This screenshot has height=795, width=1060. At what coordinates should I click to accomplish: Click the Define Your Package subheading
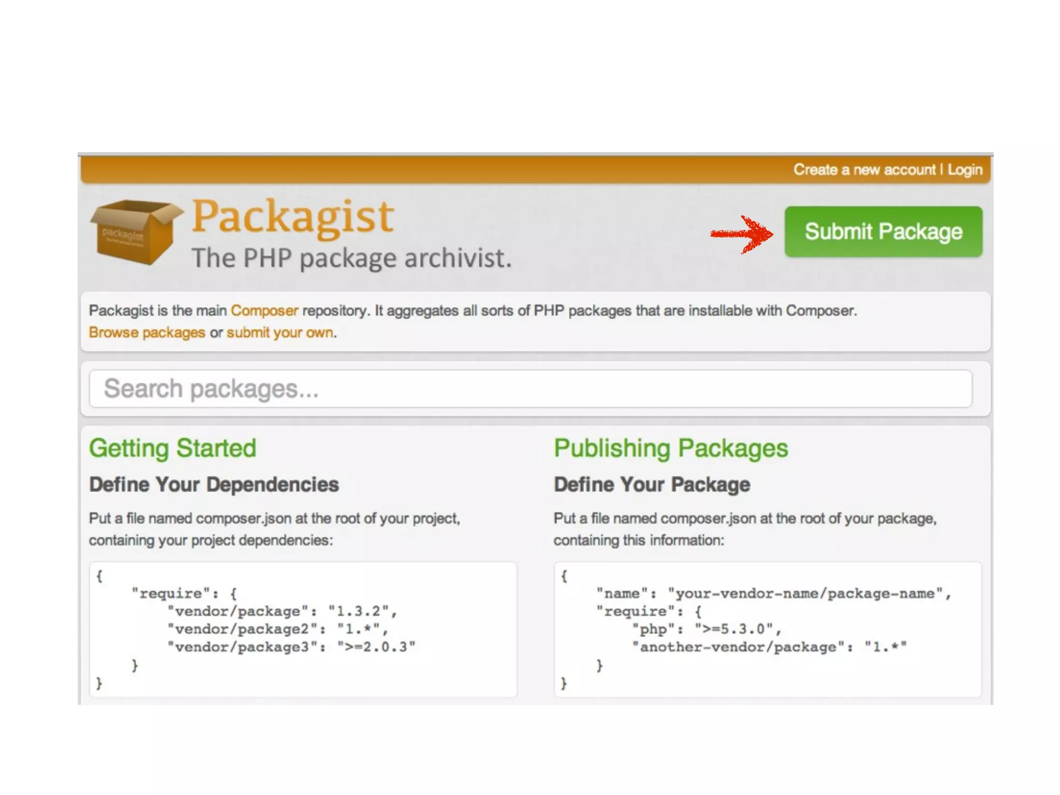(x=652, y=484)
